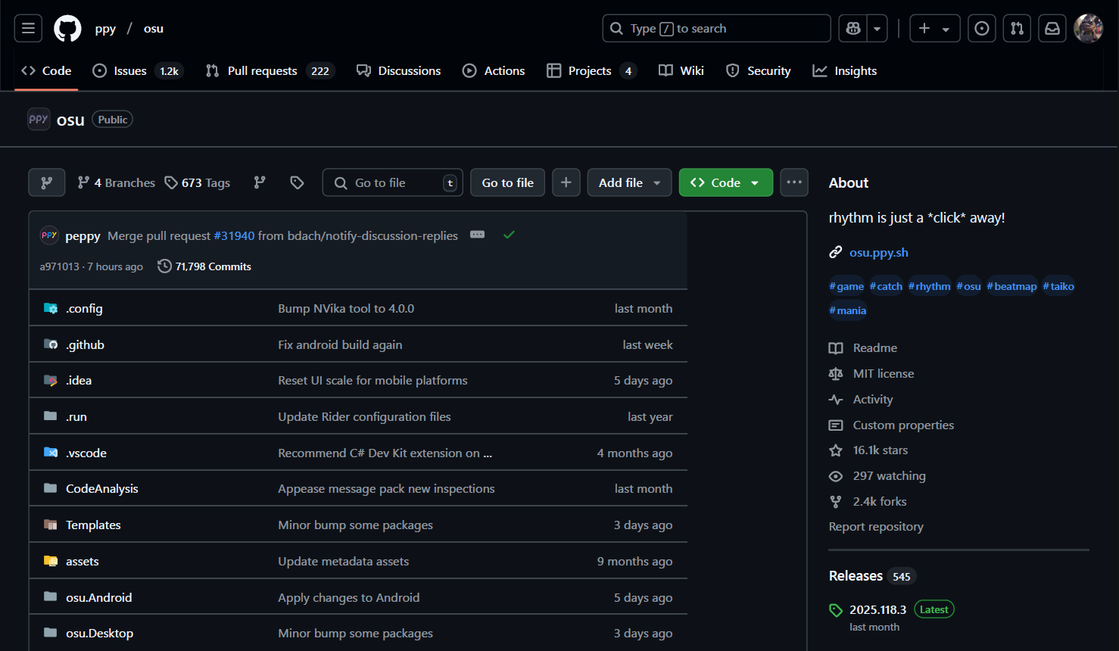The height and width of the screenshot is (651, 1119).
Task: Go to the Discussions tab
Action: pos(398,70)
